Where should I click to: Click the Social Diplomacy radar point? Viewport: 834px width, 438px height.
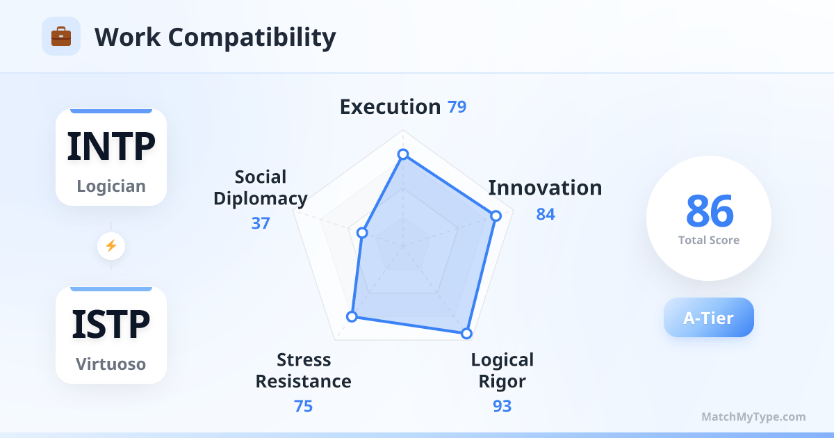(x=361, y=233)
